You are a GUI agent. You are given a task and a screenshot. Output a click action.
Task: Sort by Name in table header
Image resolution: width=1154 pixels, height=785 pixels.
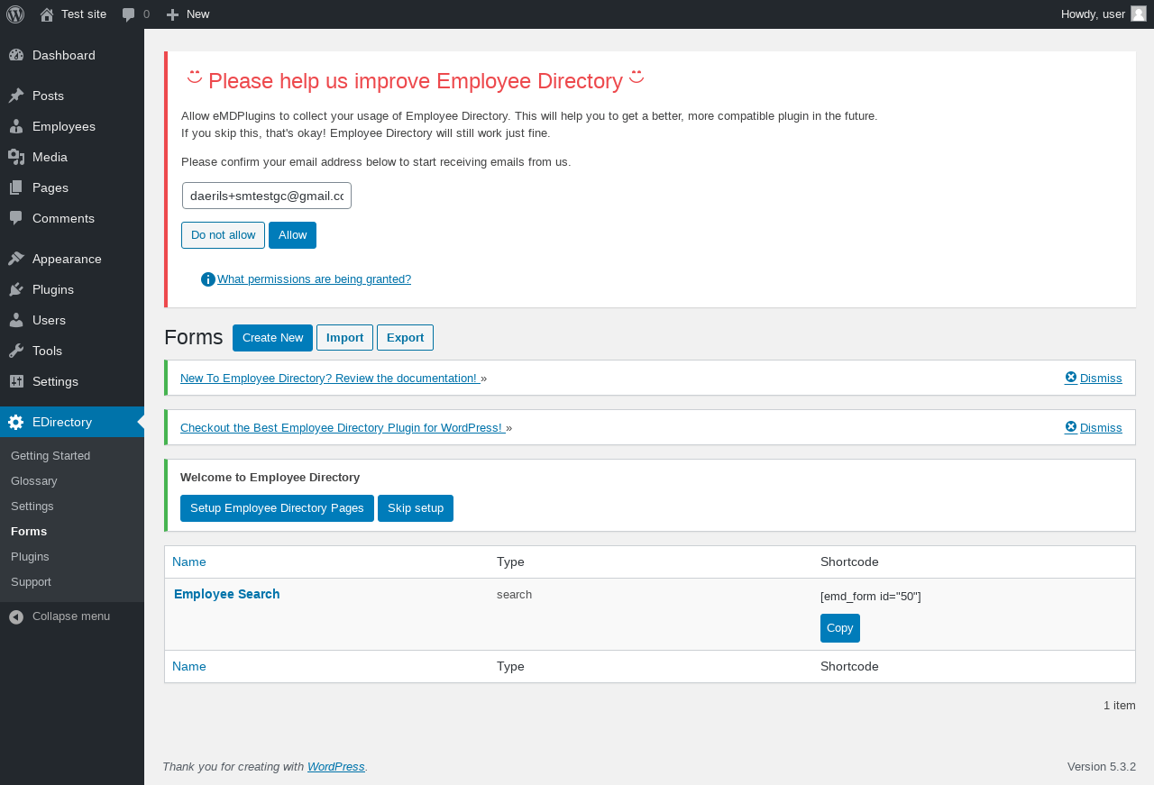tap(189, 561)
